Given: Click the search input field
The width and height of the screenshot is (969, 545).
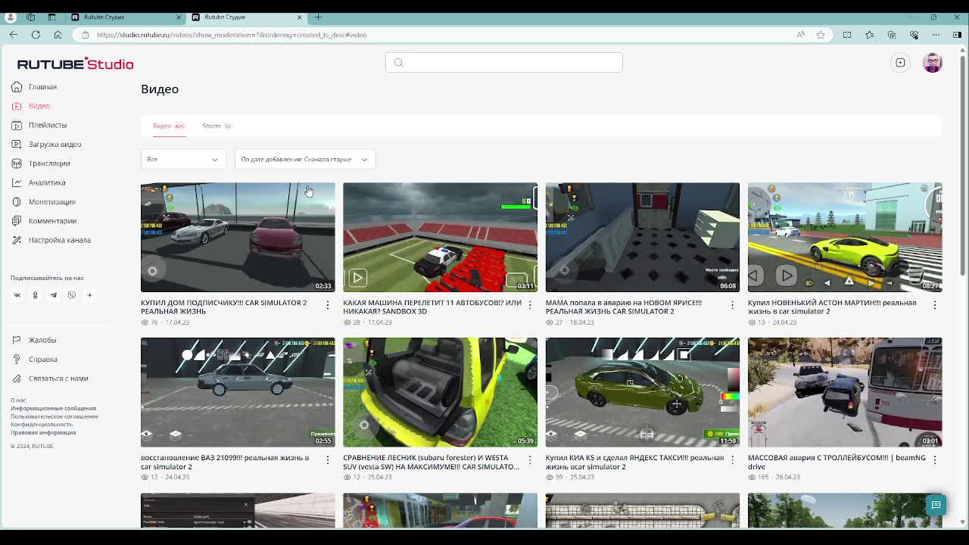Looking at the screenshot, I should (x=504, y=63).
